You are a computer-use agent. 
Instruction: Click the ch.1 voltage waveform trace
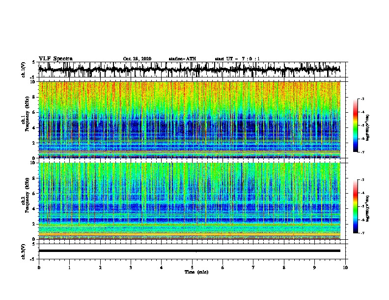point(189,70)
